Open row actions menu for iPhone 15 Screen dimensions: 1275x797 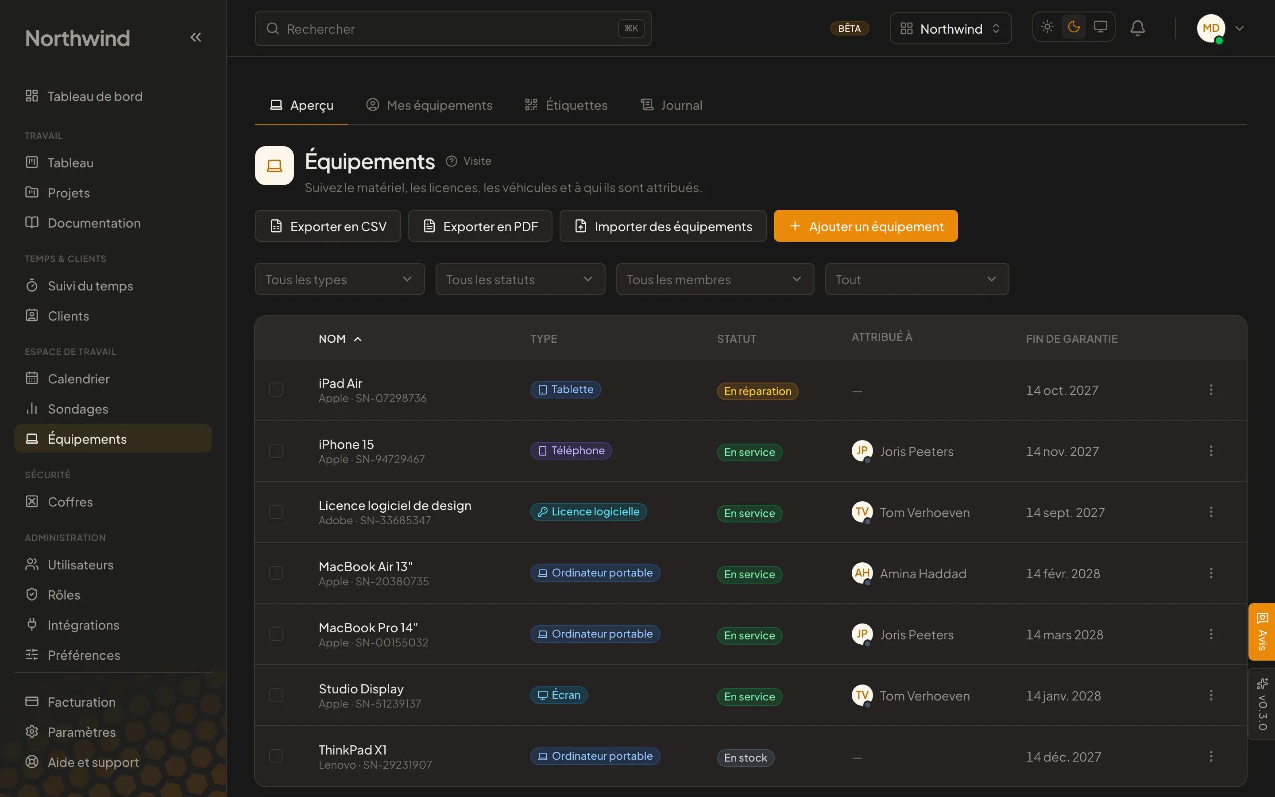pyautogui.click(x=1211, y=451)
